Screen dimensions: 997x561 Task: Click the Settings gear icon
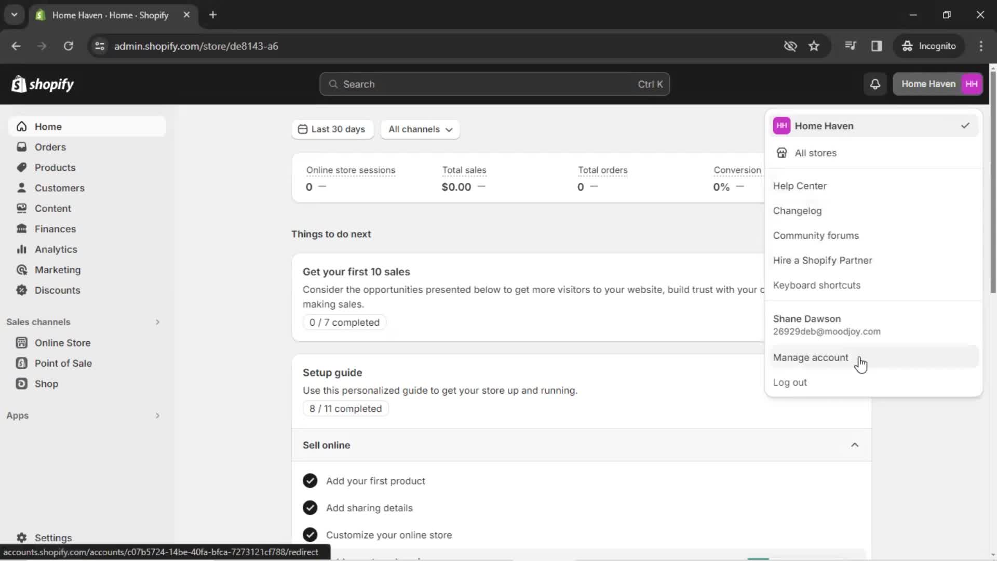[x=21, y=538]
